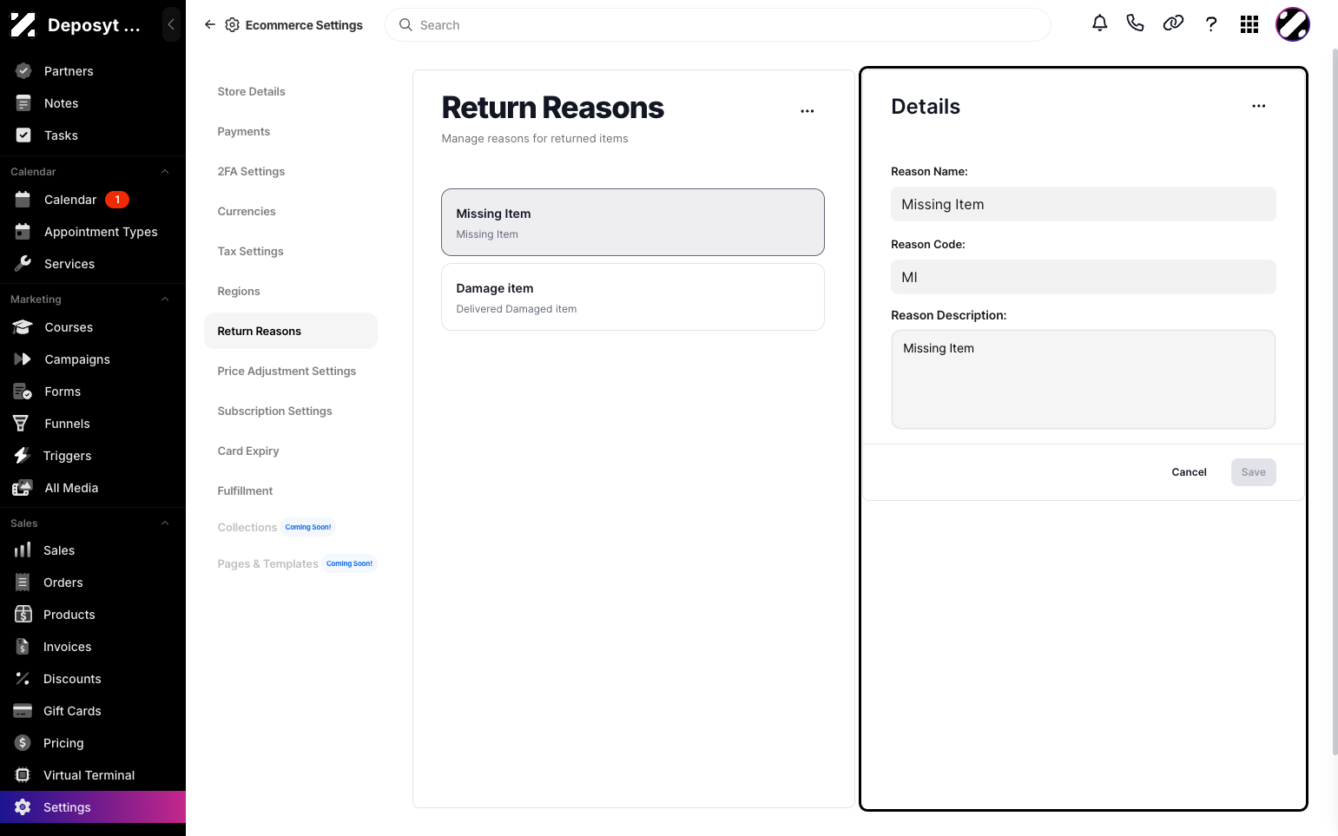Collapse the Calendar section
The image size is (1338, 836).
pos(165,172)
